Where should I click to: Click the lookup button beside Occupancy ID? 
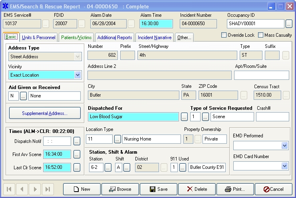pyautogui.click(x=289, y=24)
